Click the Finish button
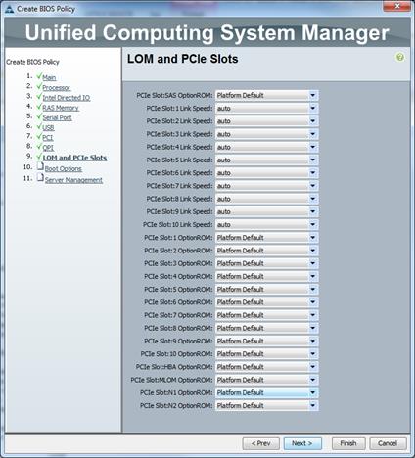415x458 pixels. coord(348,443)
